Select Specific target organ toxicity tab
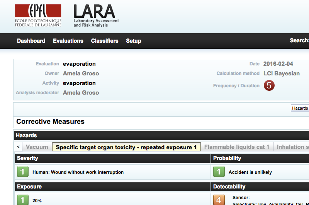Viewport: 309px width, 205px height. [126, 147]
